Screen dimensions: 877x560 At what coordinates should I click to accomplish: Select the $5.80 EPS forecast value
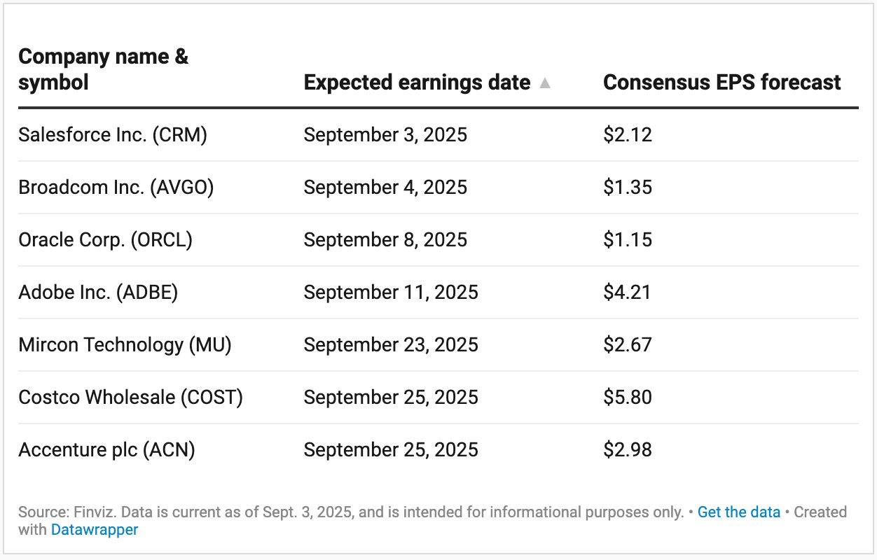628,397
